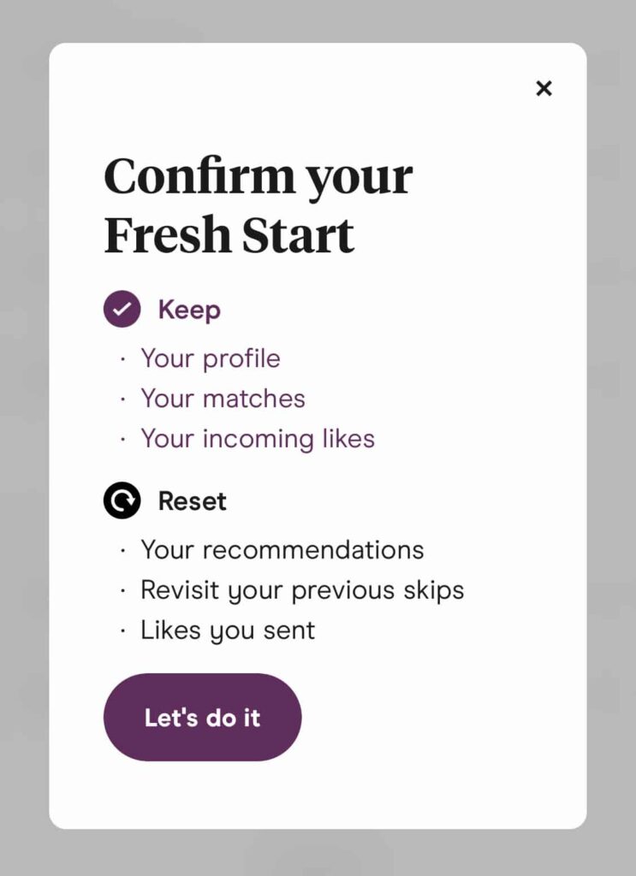Click Revisit your previous skips
Image resolution: width=636 pixels, height=876 pixels.
pos(301,590)
